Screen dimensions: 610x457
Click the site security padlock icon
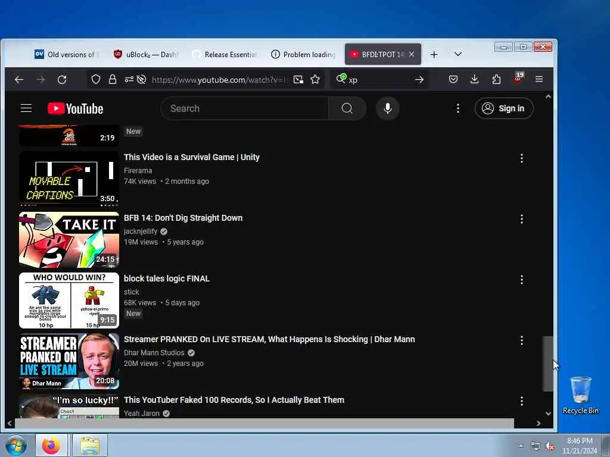[x=113, y=80]
